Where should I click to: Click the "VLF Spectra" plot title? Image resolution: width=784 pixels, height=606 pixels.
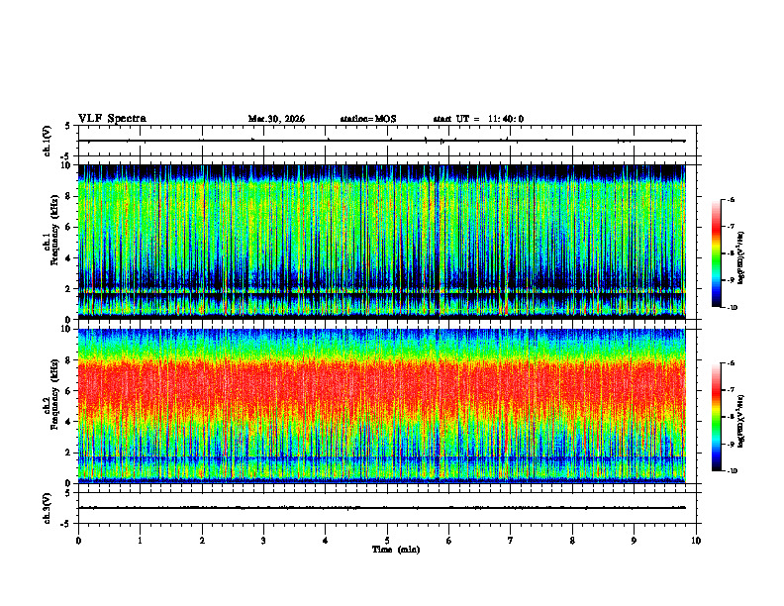tap(112, 119)
